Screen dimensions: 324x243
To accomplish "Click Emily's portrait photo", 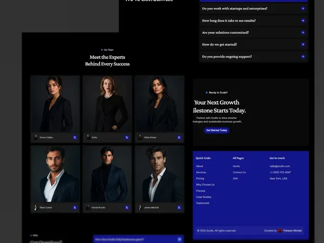I will (x=107, y=104).
